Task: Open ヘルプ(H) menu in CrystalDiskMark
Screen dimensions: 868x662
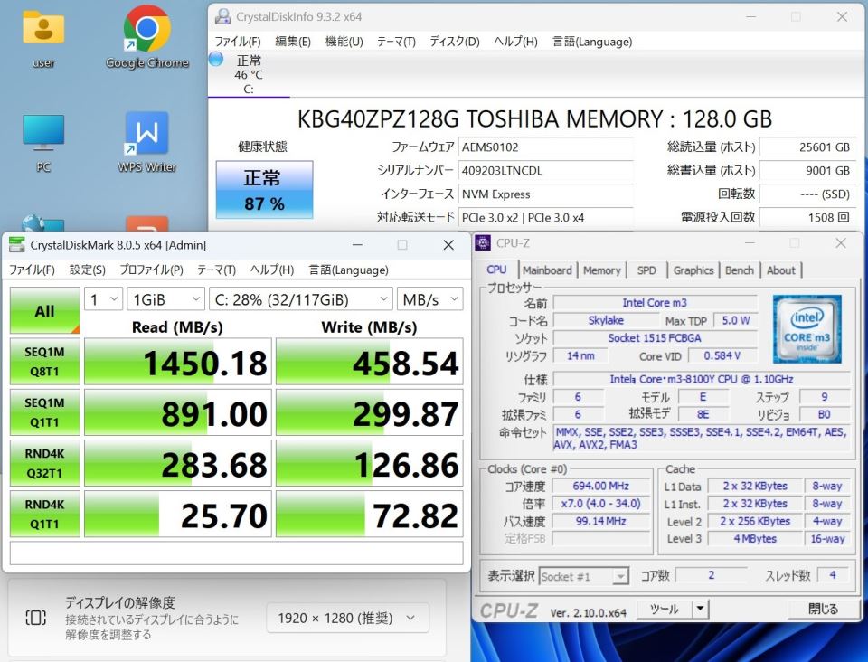Action: click(x=272, y=270)
